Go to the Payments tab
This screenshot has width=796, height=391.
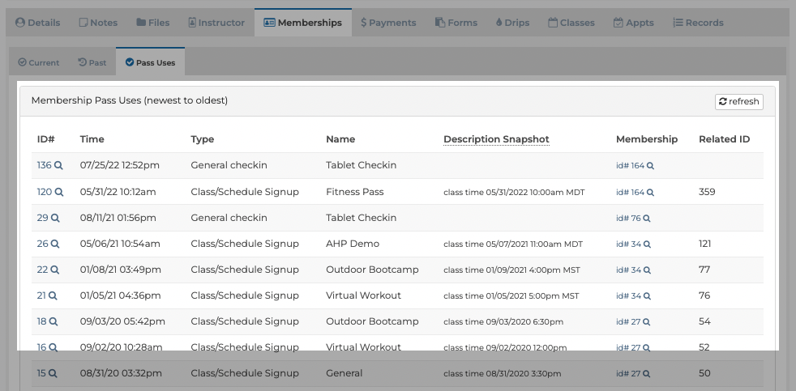pyautogui.click(x=388, y=23)
